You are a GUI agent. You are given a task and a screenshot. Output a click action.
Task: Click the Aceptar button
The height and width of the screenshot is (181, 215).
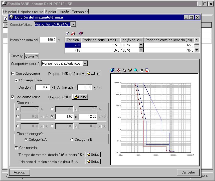pos(20,172)
